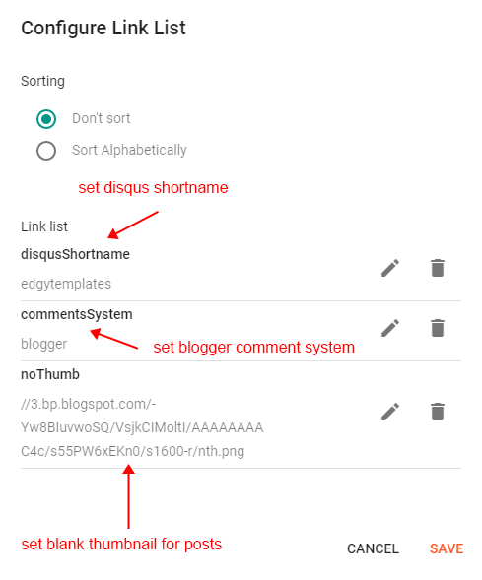Select the Don't sort radio button

click(46, 119)
